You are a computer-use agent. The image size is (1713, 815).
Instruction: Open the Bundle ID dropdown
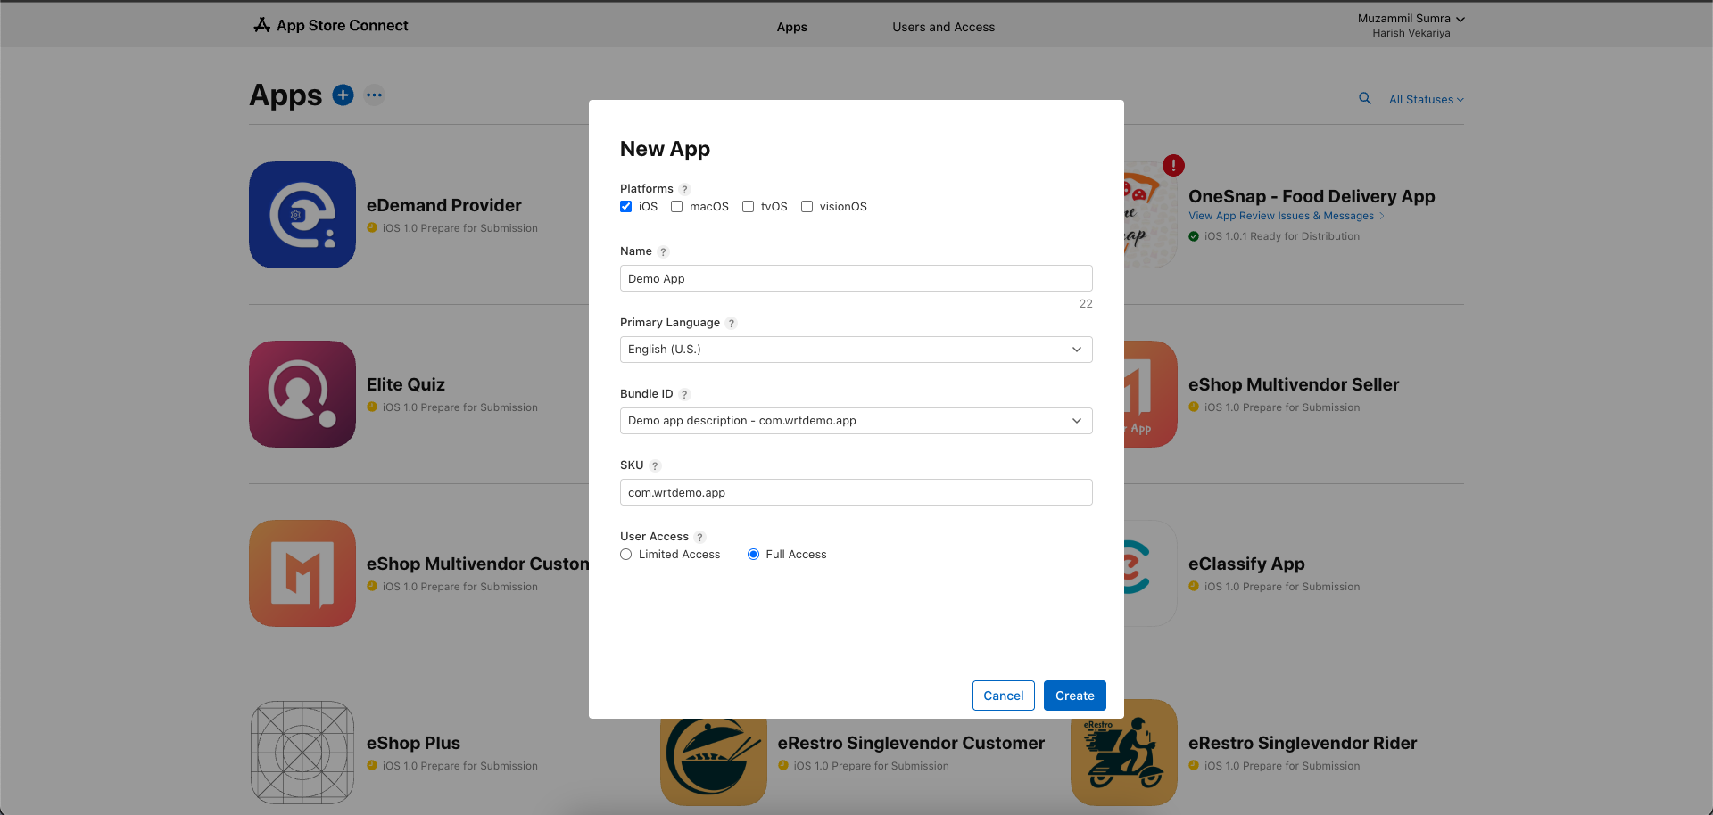tap(856, 421)
